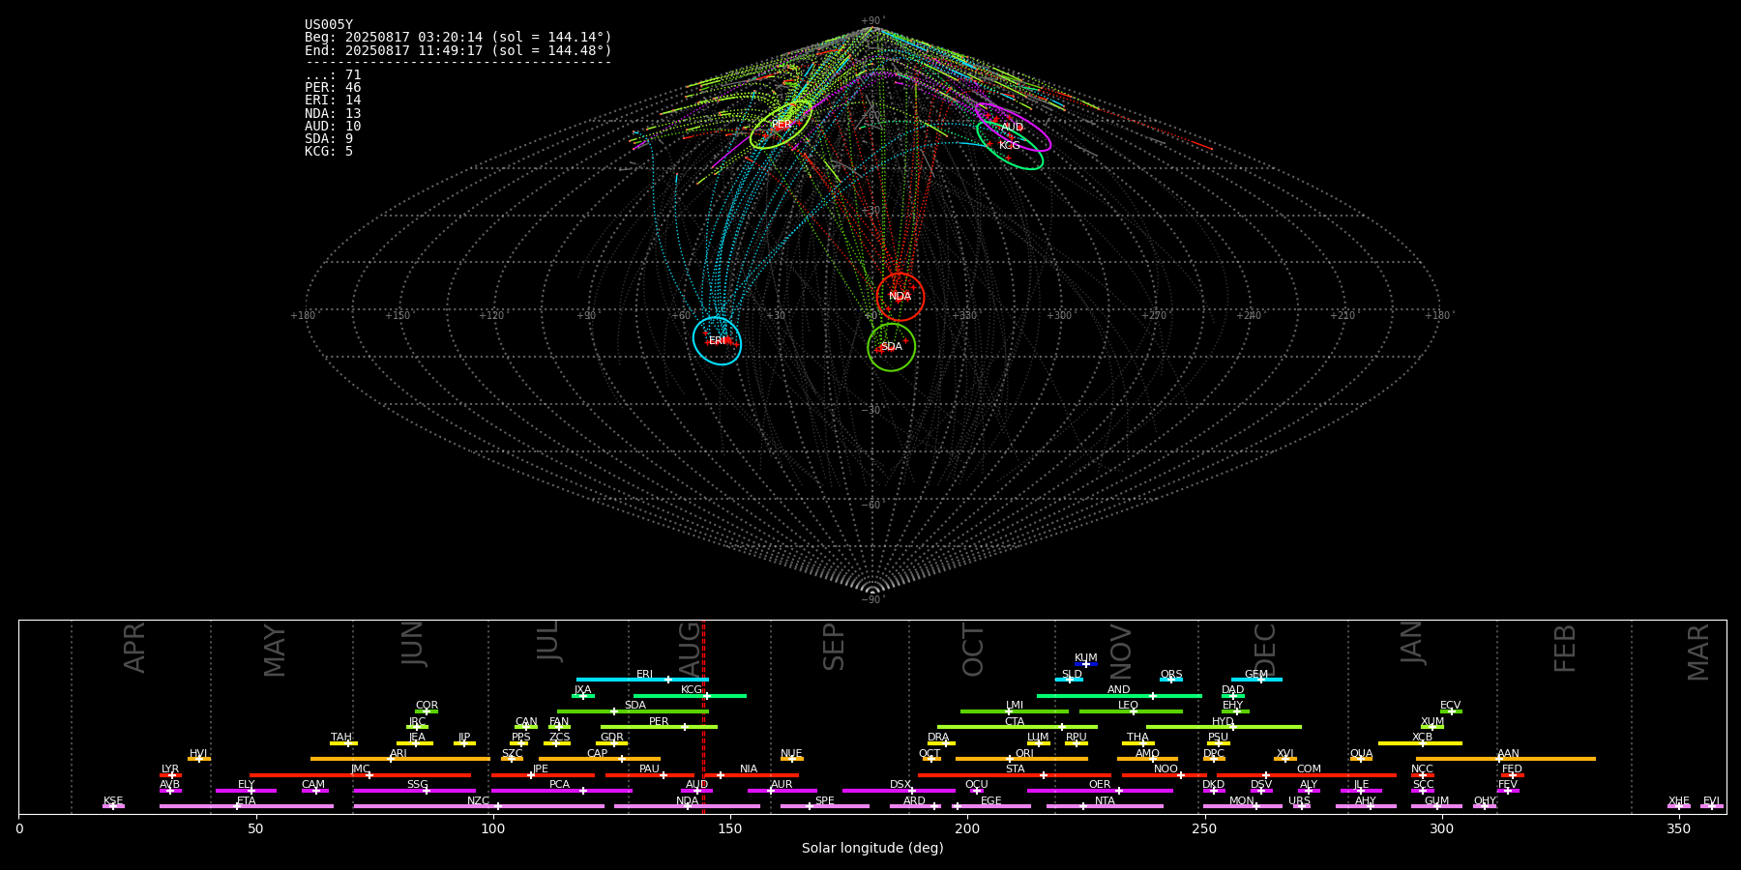Click the US005Y station title text
Image resolution: width=1741 pixels, height=870 pixels.
point(329,25)
